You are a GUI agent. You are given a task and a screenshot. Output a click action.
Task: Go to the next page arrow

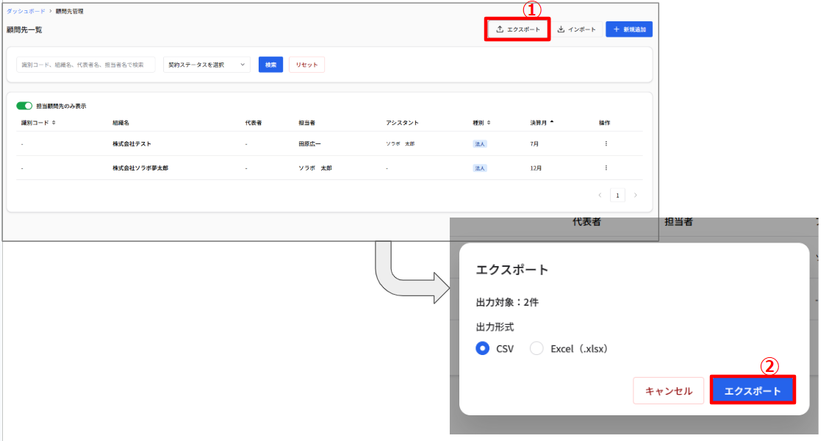click(636, 195)
